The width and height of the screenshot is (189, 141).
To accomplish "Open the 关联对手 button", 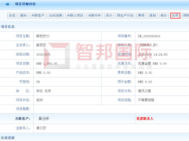I will [94, 16].
